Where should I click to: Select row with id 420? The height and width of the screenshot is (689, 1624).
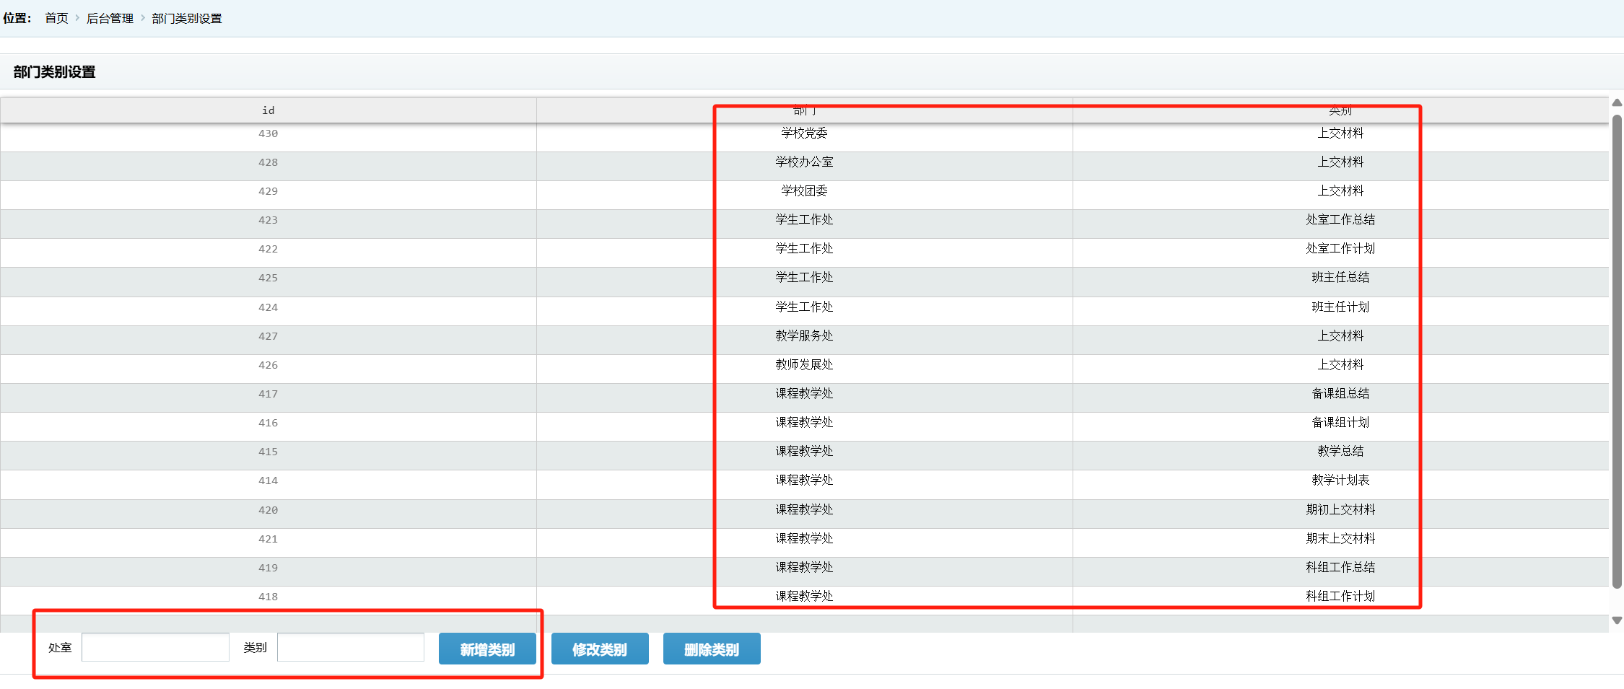tap(804, 514)
